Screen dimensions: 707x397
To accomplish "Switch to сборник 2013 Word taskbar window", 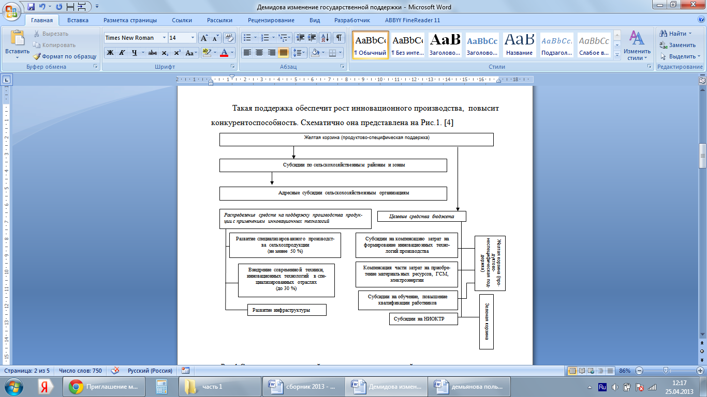I will (x=304, y=386).
